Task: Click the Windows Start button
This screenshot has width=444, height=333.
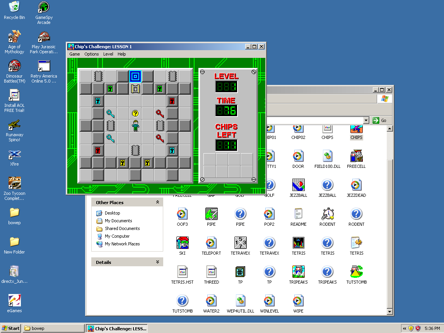Action: (x=11, y=328)
